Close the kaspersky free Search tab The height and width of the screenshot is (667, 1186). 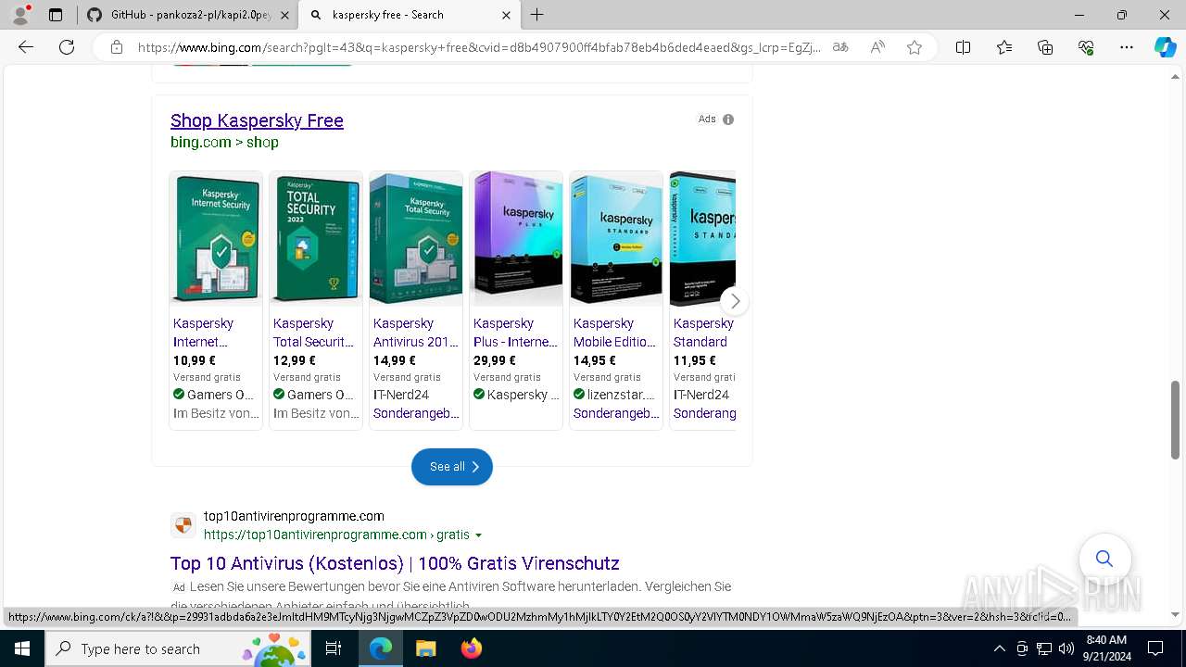[x=506, y=15]
